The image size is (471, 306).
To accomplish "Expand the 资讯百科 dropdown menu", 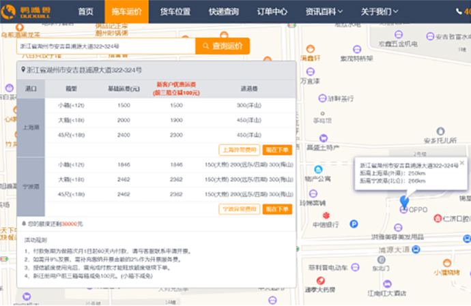I will click(x=324, y=12).
